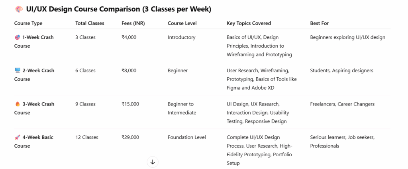Image resolution: width=408 pixels, height=169 pixels.
Task: Click the computer icon beside 2-Week Crash Course
Action: [17, 71]
